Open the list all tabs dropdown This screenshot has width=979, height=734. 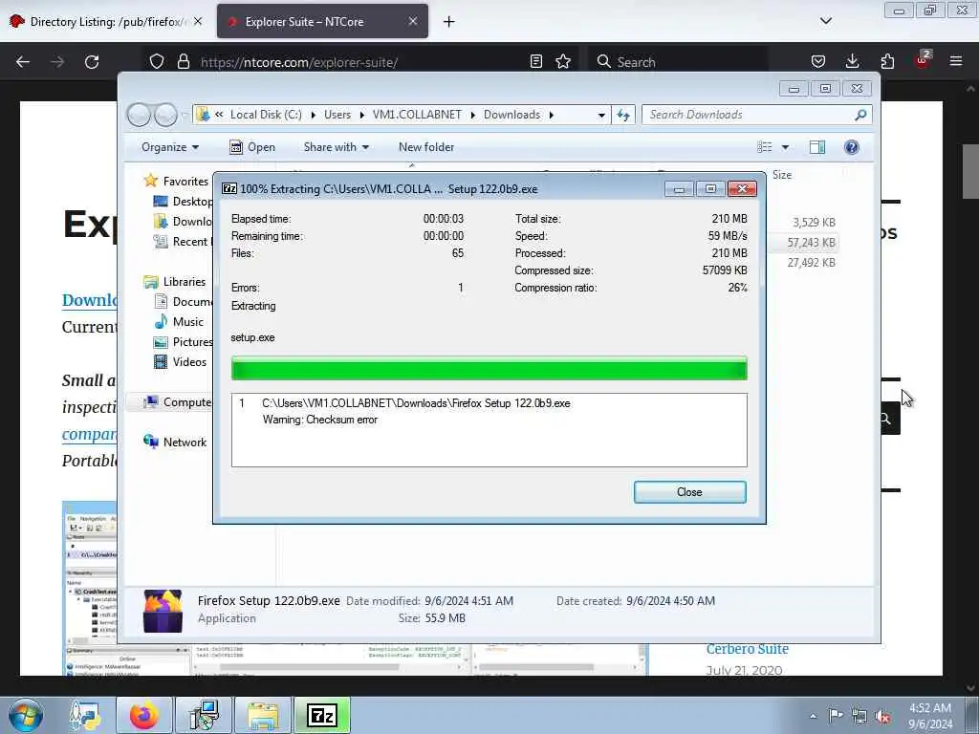tap(825, 21)
